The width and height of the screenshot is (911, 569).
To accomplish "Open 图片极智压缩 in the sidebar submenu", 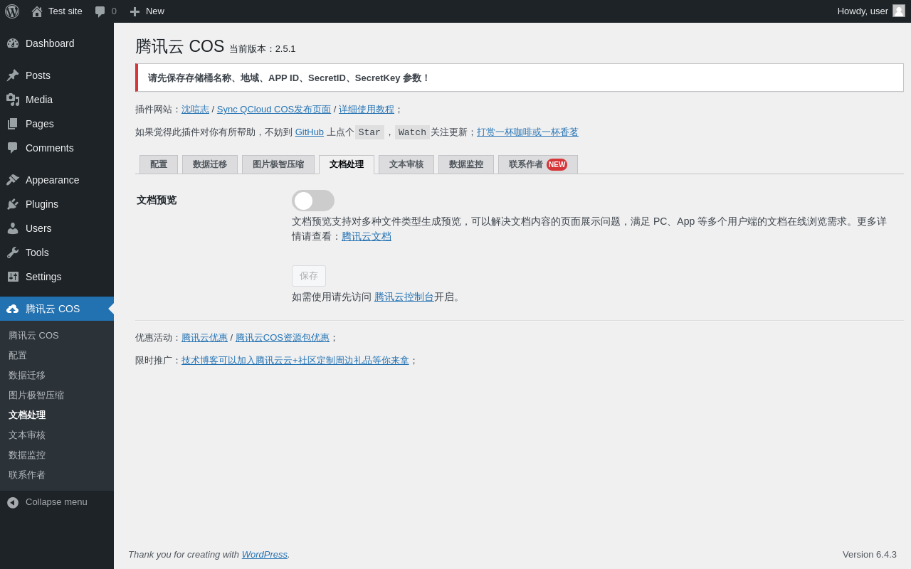I will click(x=57, y=395).
